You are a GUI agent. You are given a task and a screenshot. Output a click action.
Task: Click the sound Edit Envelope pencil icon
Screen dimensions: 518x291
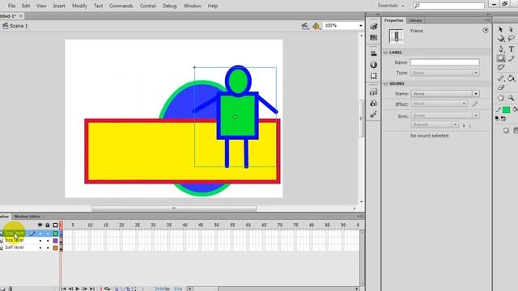[475, 104]
